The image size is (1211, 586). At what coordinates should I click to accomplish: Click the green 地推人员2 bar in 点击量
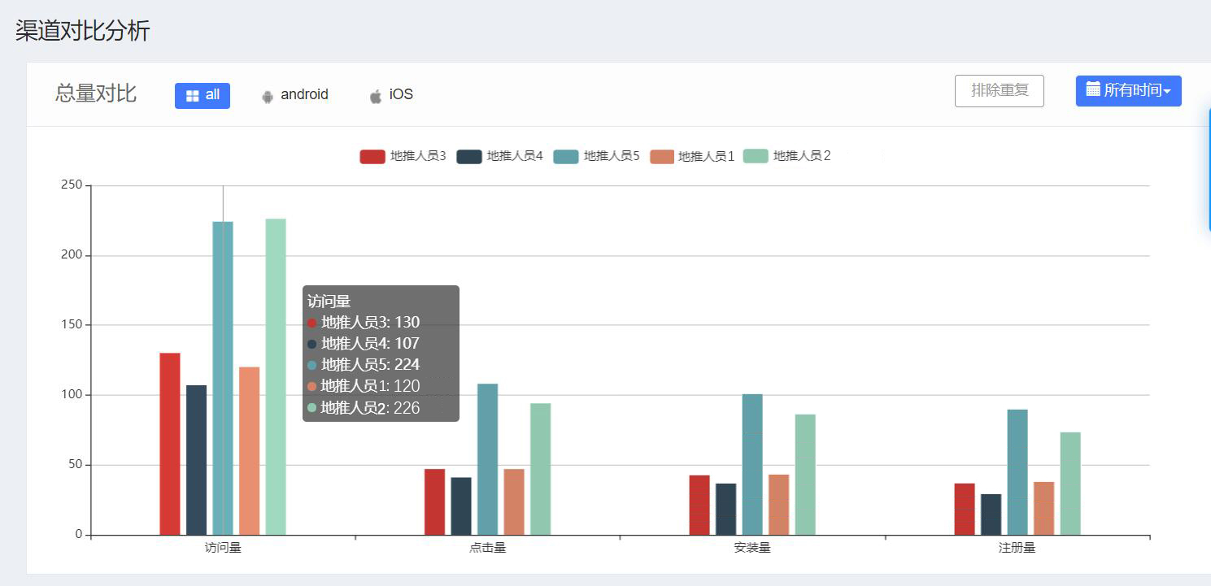(540, 469)
